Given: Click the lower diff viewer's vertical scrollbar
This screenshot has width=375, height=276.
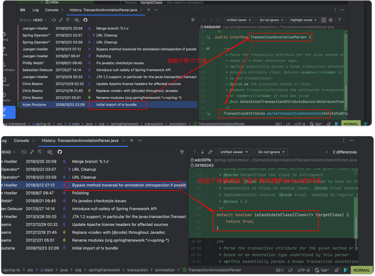Looking at the screenshot, I should [356, 225].
